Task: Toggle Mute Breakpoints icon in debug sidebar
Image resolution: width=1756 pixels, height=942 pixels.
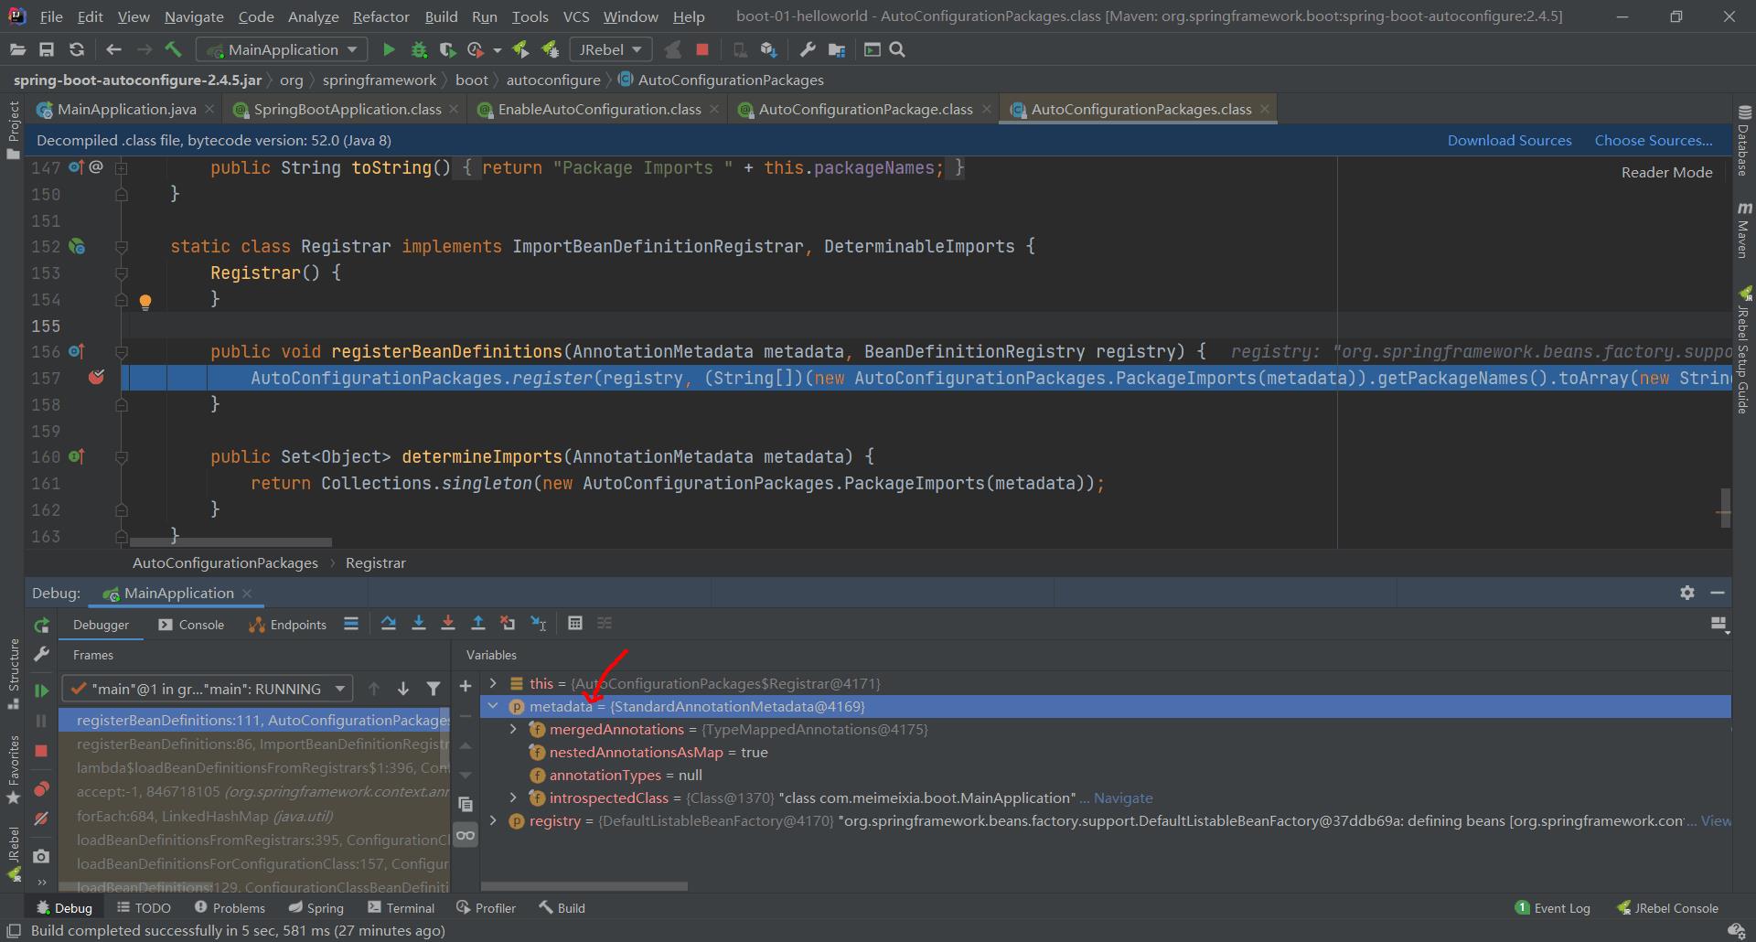Action: 41,819
